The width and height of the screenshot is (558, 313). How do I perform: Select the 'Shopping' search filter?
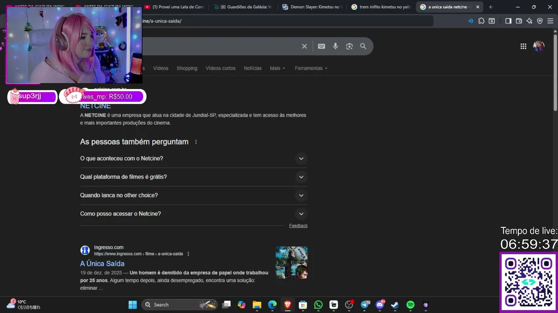click(187, 68)
